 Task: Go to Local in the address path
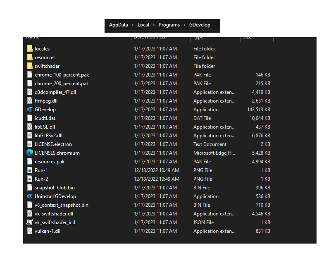point(143,25)
